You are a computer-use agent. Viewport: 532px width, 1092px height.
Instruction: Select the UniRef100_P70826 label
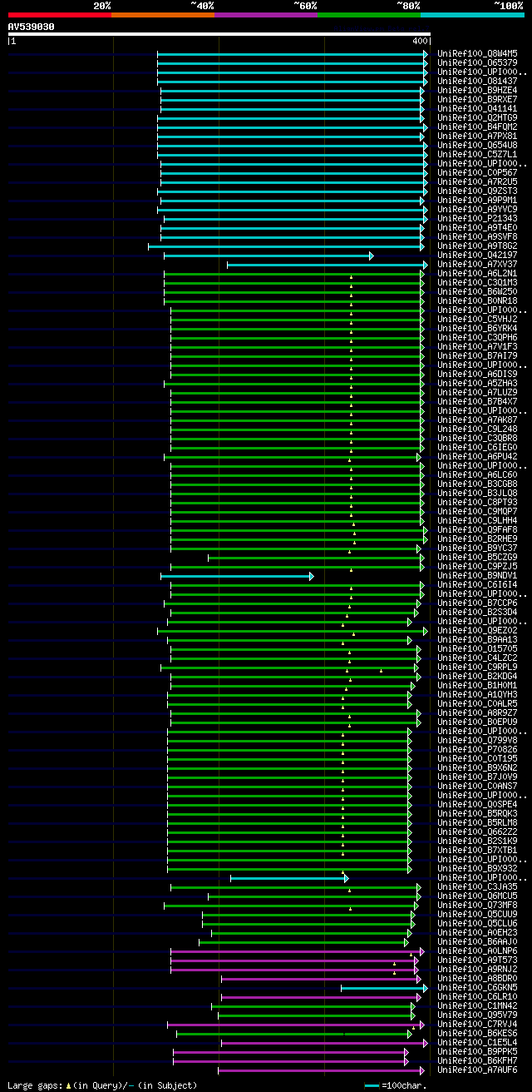(477, 750)
